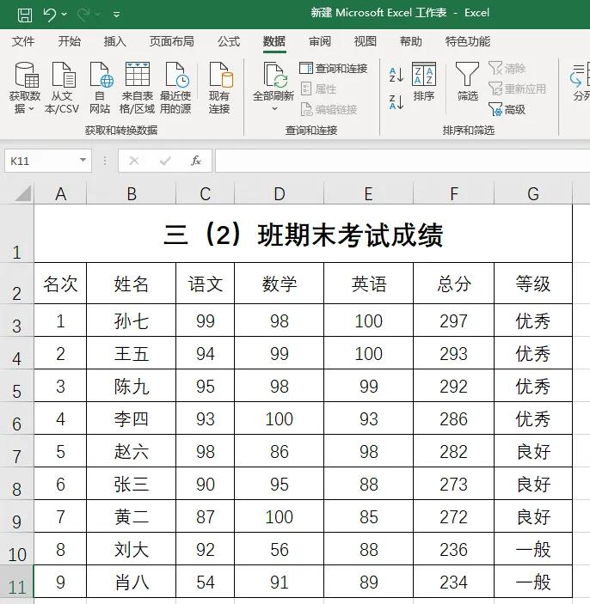Click the descending Z-A sort icon
Viewport: 590px width, 604px height.
pos(396,102)
